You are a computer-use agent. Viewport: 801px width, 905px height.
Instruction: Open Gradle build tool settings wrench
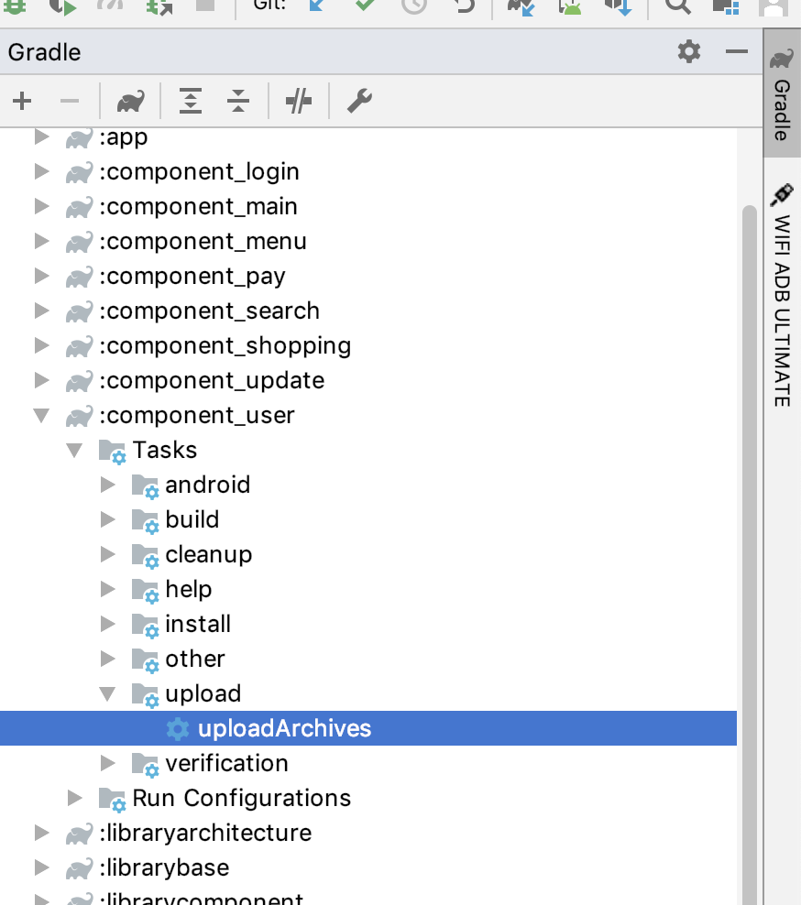359,101
